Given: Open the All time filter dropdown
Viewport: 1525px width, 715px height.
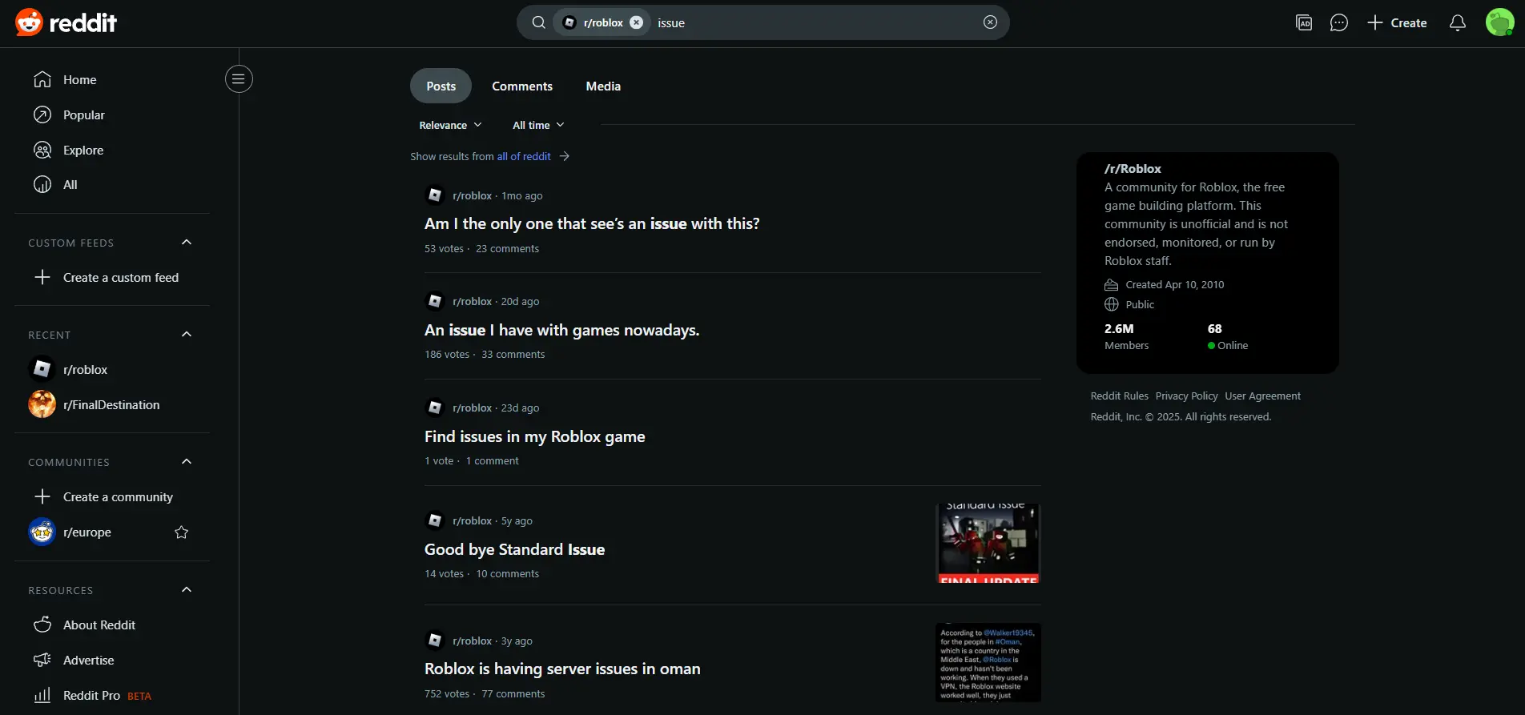Looking at the screenshot, I should tap(538, 125).
